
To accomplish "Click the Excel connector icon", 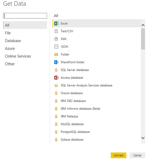I will [x=56, y=24].
